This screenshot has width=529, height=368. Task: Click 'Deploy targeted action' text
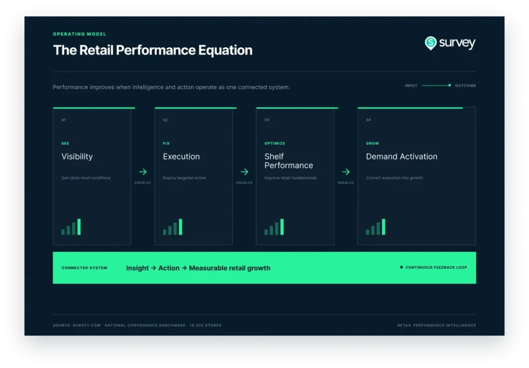184,178
